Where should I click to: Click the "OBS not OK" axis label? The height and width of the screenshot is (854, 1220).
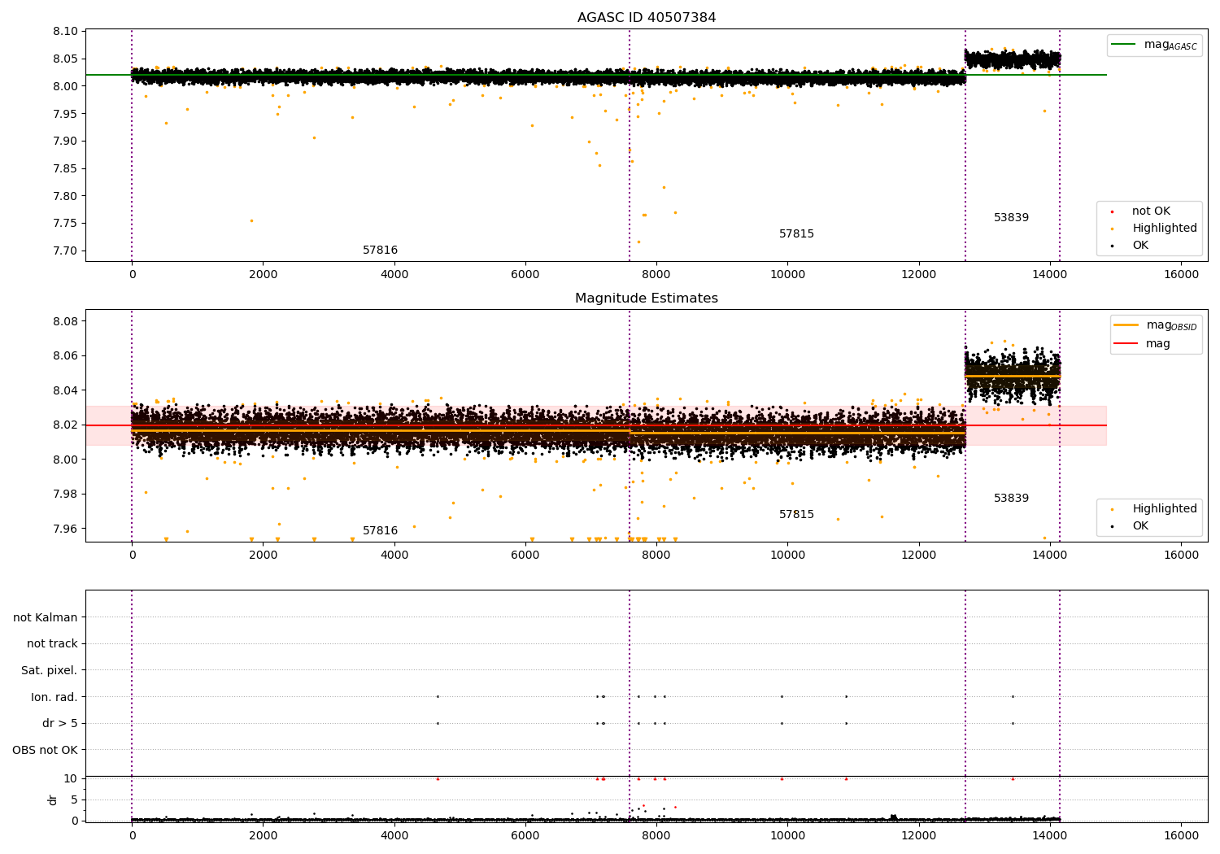coord(45,750)
